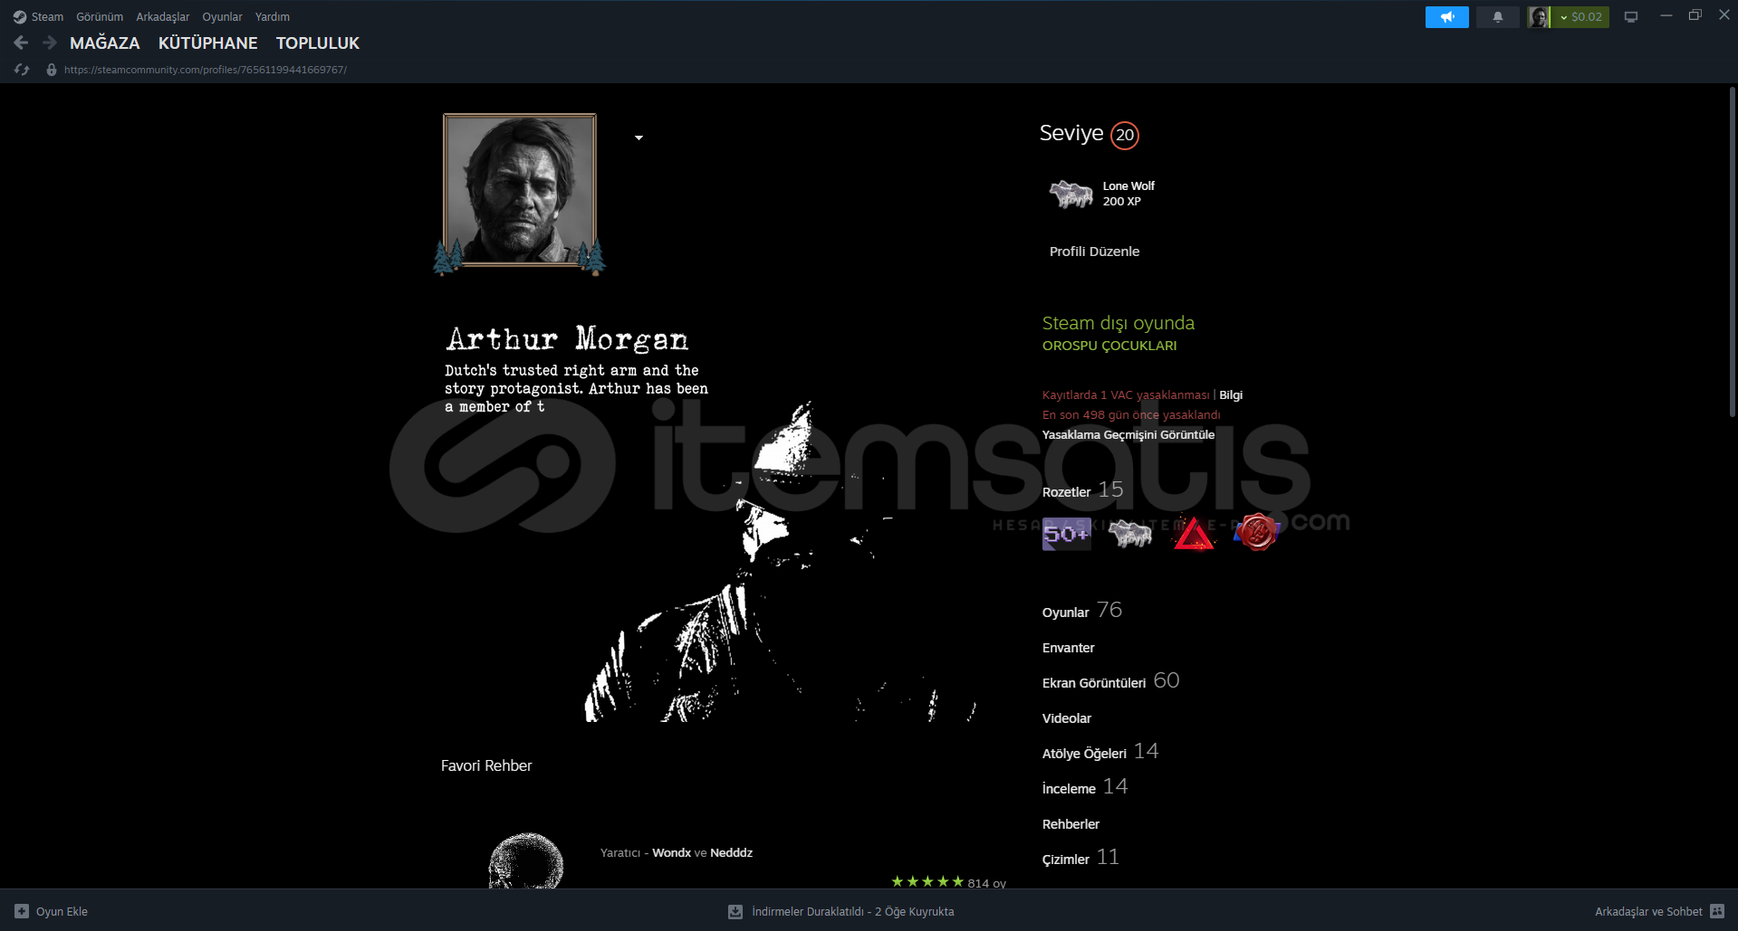
Task: Open the 50+ games badge
Action: (1067, 534)
